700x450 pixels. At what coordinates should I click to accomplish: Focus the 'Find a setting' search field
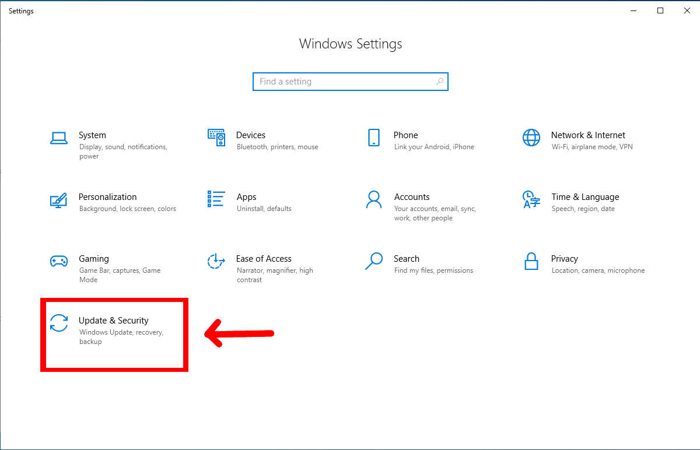[x=351, y=82]
